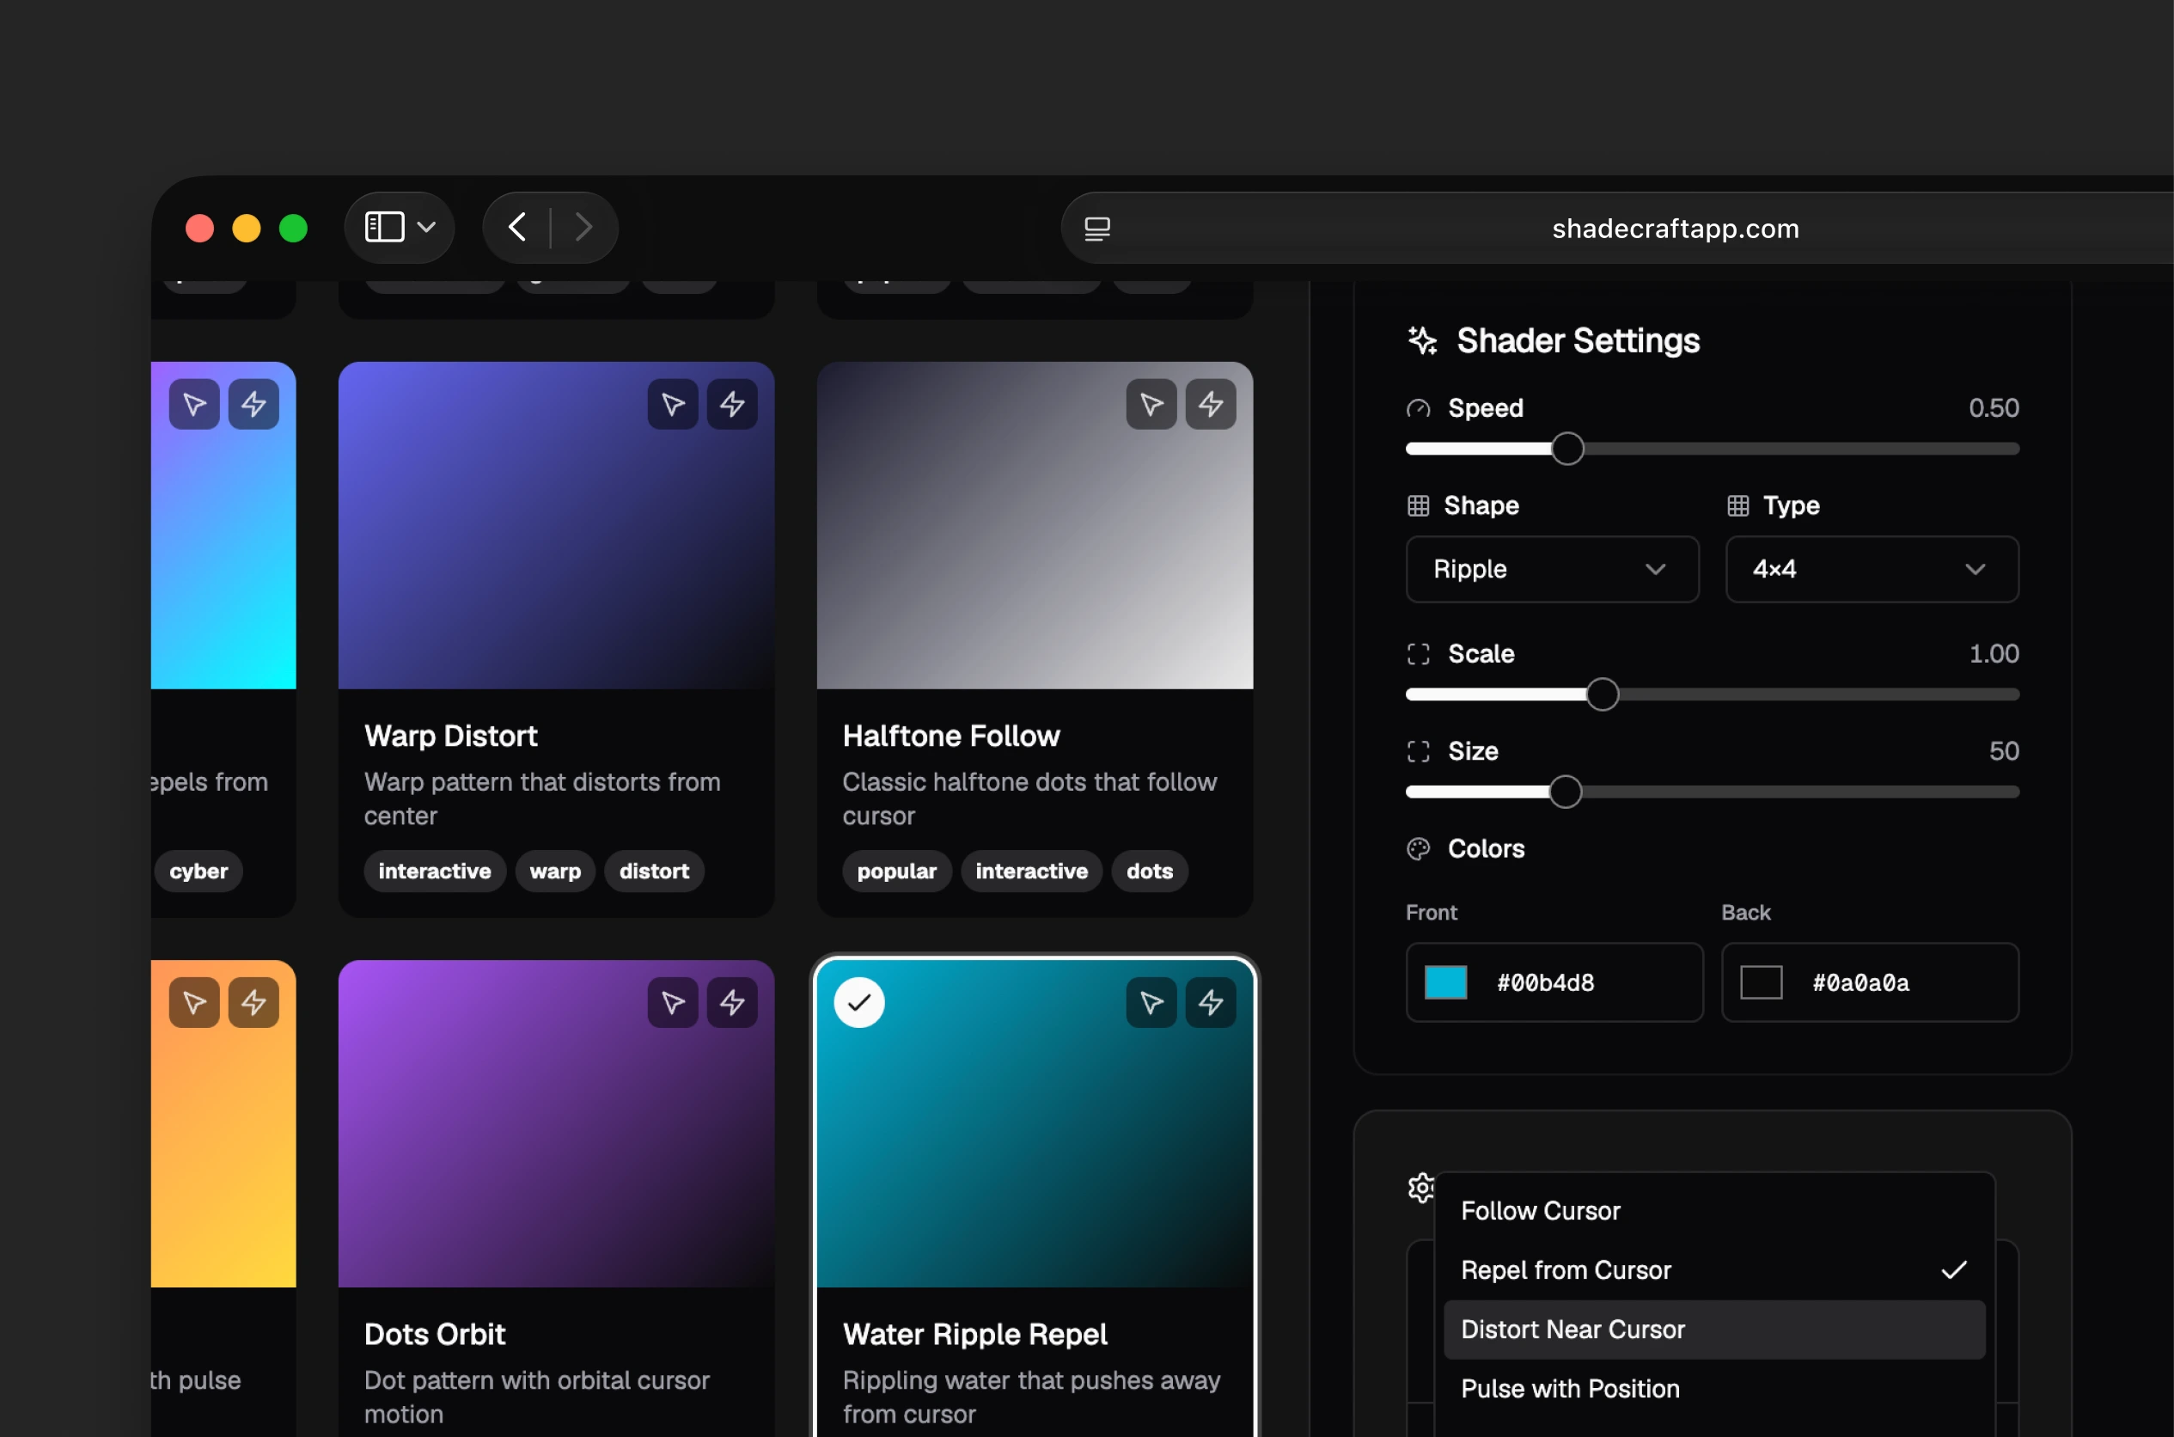2174x1437 pixels.
Task: Open the Shape dropdown showing Ripple
Action: [1551, 569]
